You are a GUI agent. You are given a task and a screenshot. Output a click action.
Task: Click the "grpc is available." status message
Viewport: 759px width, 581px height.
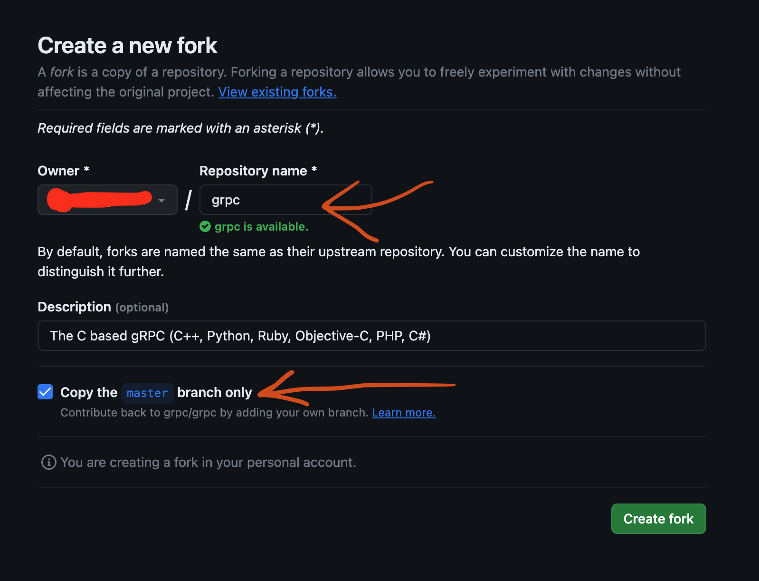click(x=261, y=227)
